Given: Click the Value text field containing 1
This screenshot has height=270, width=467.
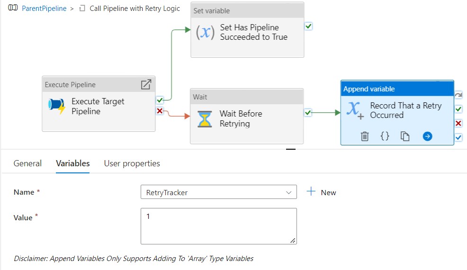Looking at the screenshot, I should (219, 226).
